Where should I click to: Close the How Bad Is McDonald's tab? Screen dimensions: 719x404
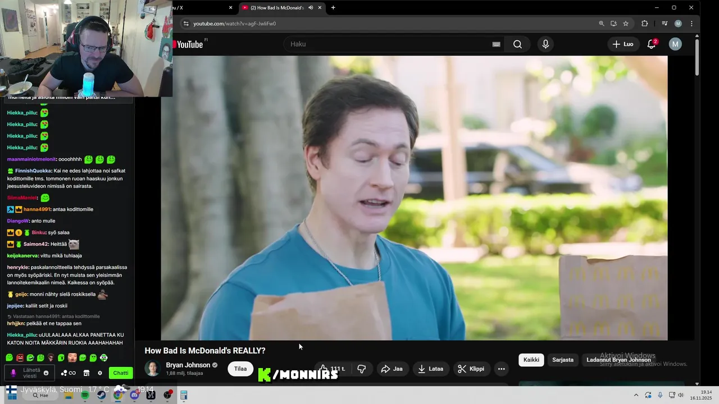[320, 8]
